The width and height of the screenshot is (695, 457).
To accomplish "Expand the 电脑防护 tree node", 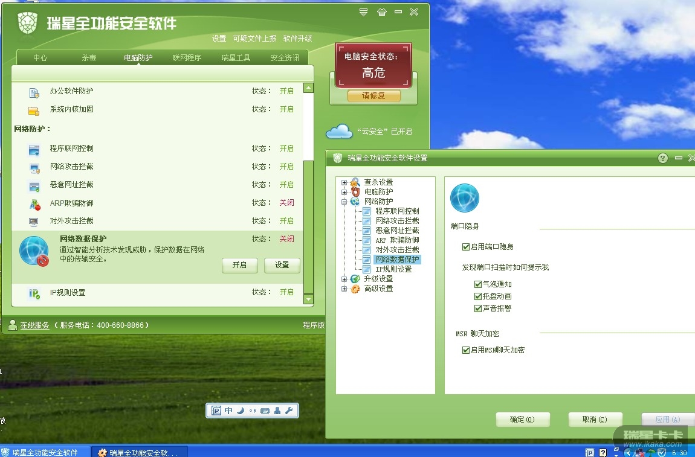I will (344, 192).
